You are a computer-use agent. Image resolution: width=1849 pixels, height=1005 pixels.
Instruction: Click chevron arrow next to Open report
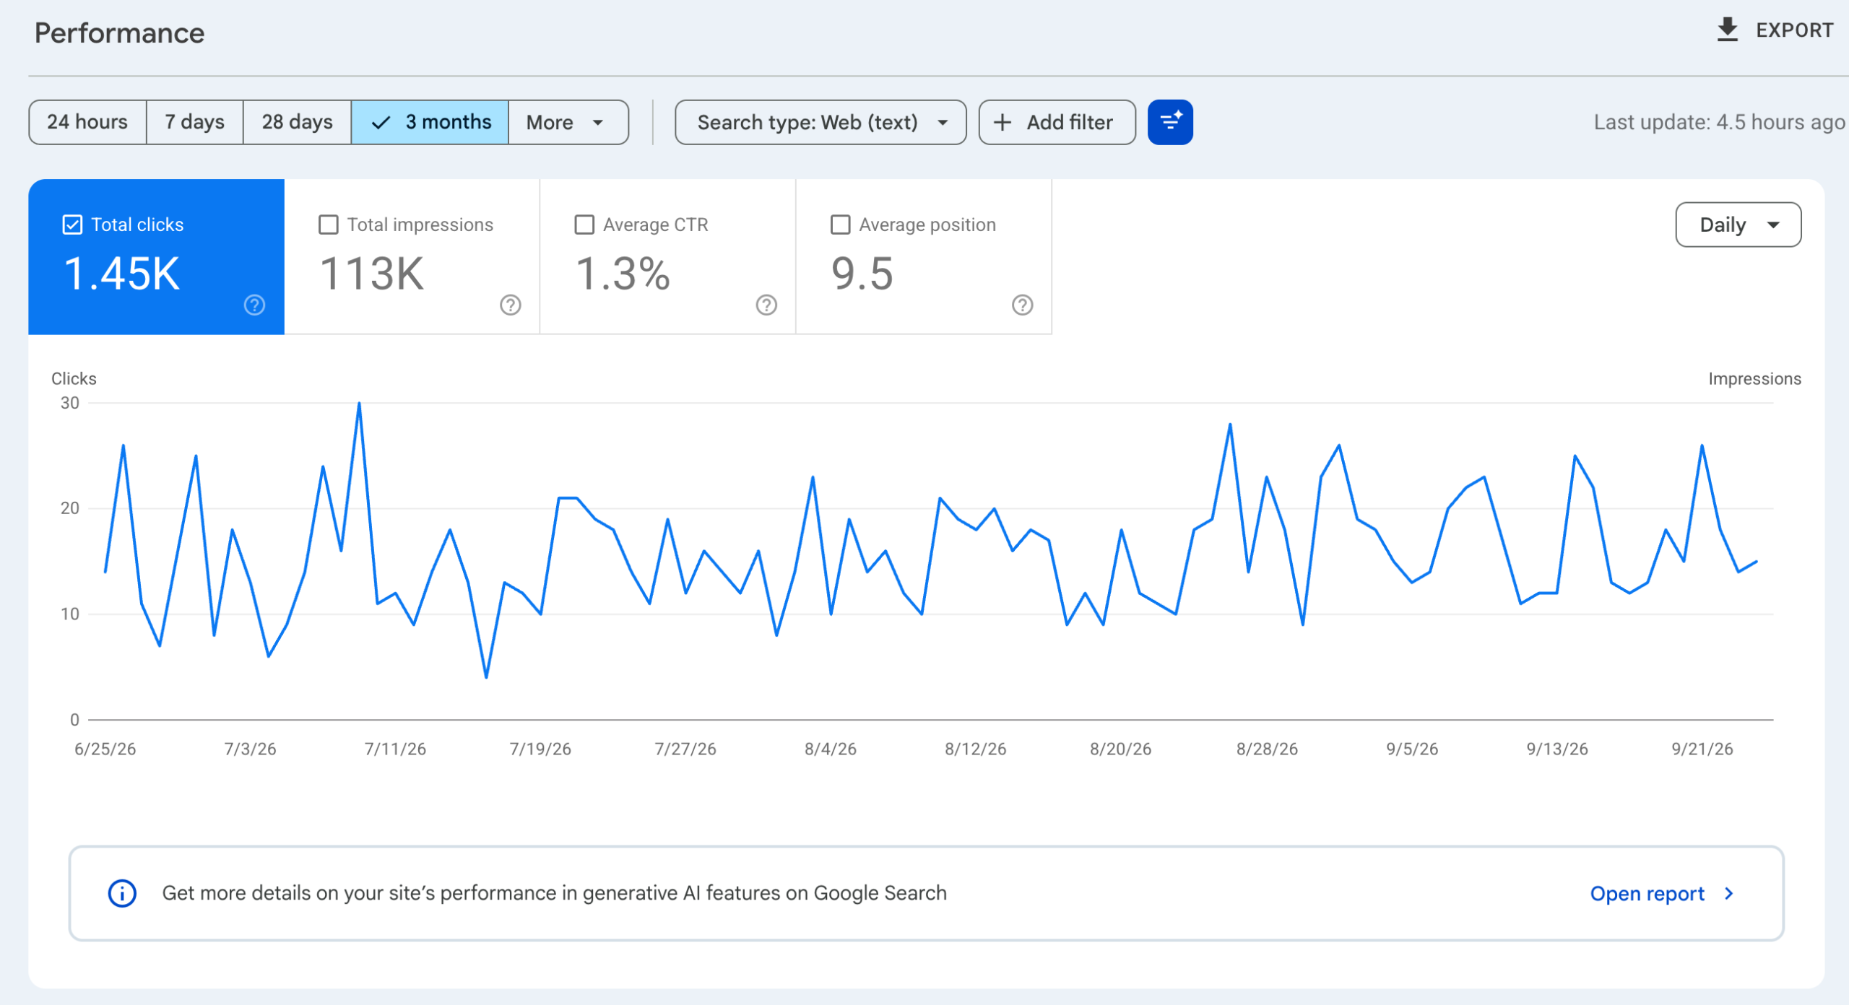pos(1729,894)
